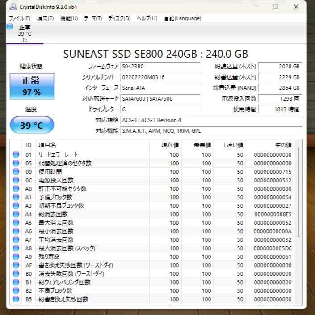Open the ヘルプ(H) menu
This screenshot has height=315, width=315.
point(147,18)
